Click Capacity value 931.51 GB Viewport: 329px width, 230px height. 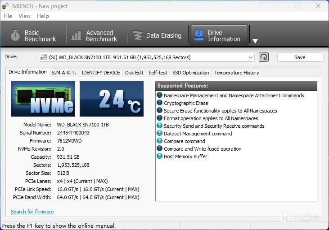tap(68, 157)
